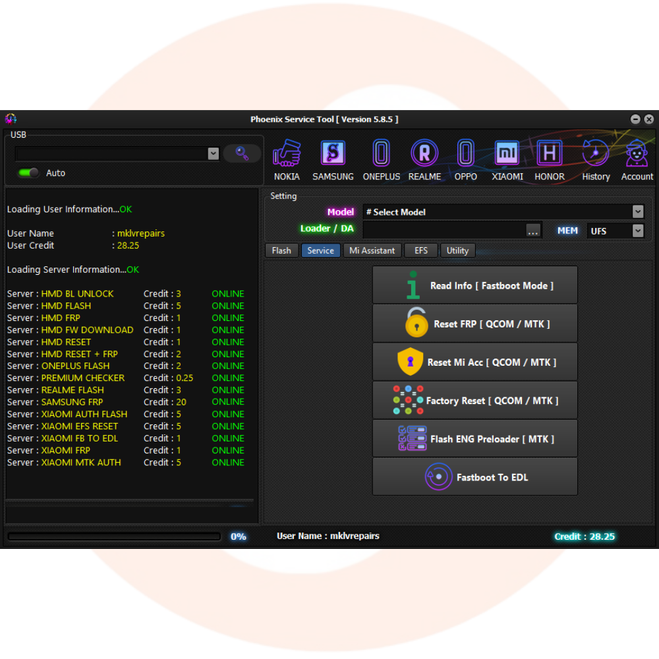Screen dimensions: 659x659
Task: Select the HMD RESET + FRP server row
Action: (126, 354)
